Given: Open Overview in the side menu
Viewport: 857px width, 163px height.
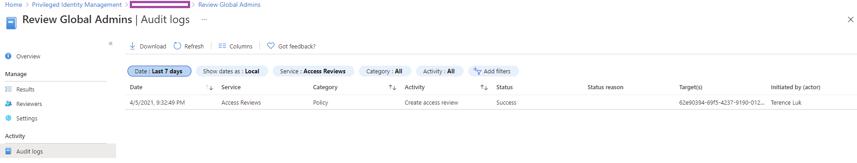Looking at the screenshot, I should (28, 56).
